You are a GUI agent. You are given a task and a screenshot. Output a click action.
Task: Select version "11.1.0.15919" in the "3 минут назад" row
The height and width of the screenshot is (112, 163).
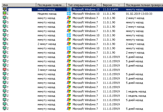click(111, 70)
